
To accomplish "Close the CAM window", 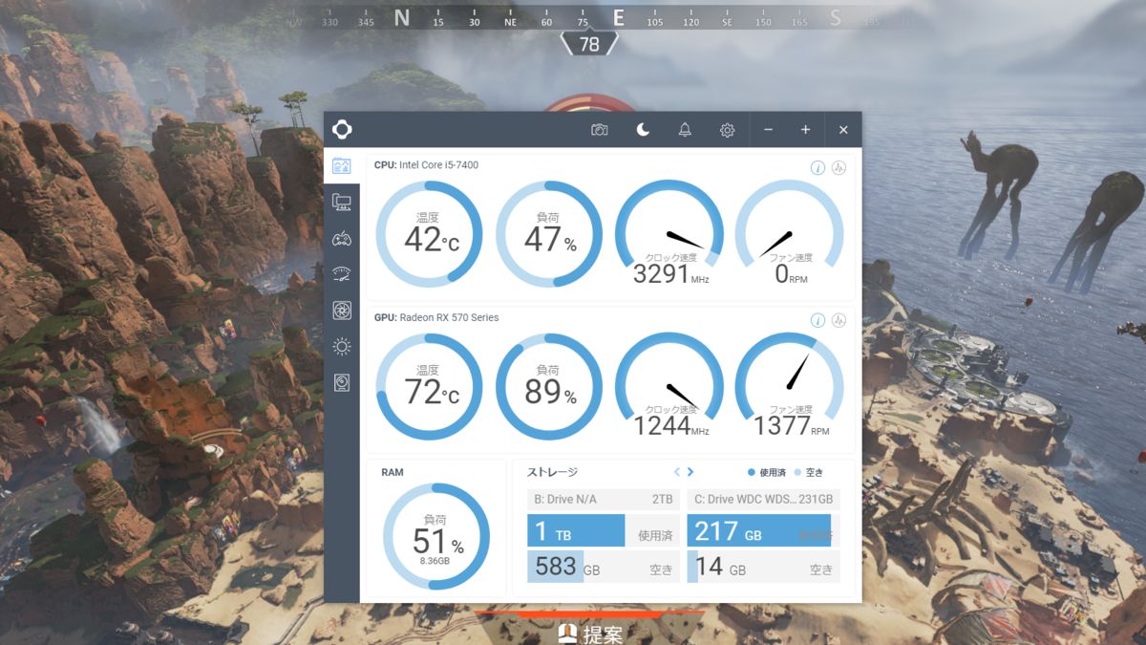I will (843, 130).
